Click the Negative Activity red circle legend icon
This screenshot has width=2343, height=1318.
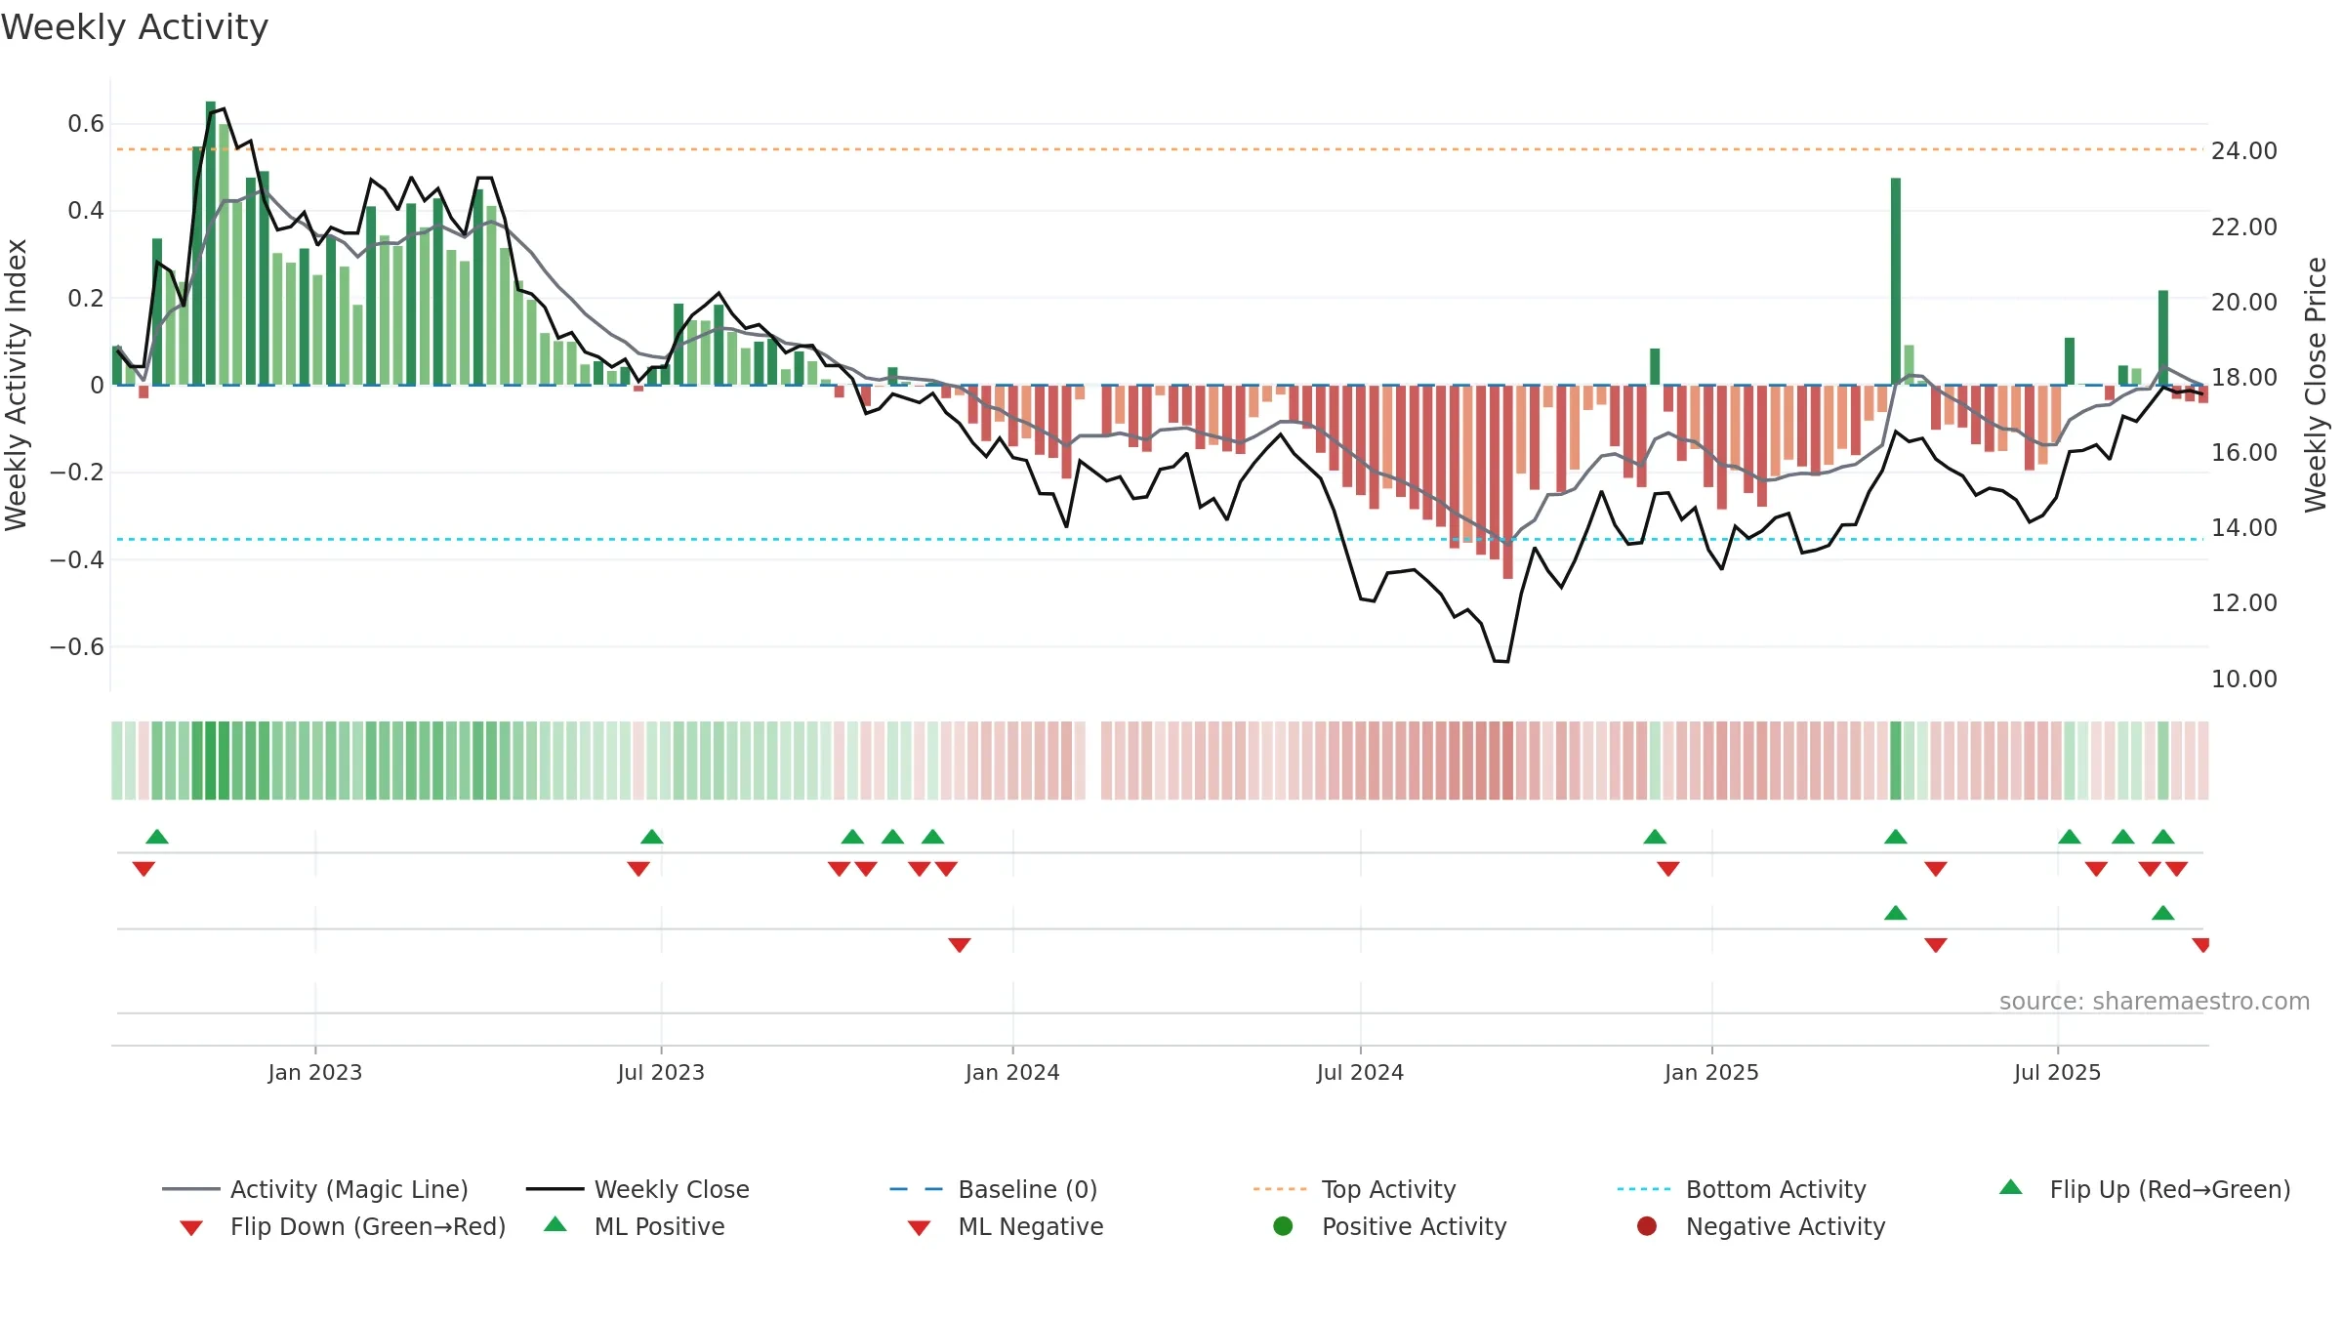[1647, 1226]
